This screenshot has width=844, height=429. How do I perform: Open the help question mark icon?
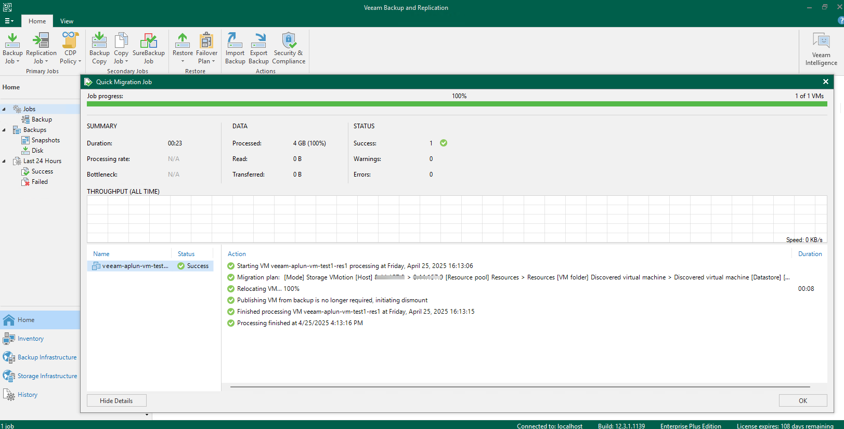pyautogui.click(x=840, y=21)
